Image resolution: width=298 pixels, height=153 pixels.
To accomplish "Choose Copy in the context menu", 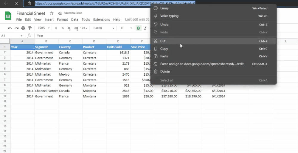I will 213,49.
